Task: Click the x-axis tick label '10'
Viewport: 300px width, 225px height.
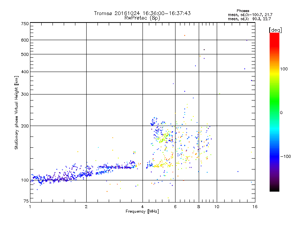Action: point(217,207)
